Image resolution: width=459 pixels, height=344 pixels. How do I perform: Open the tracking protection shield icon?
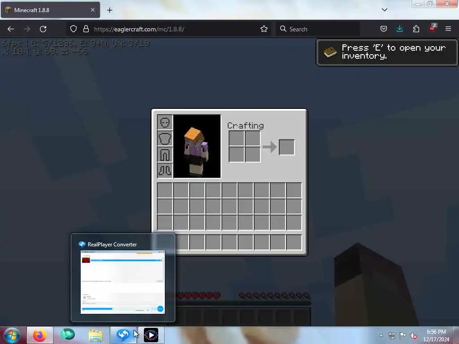(x=74, y=29)
